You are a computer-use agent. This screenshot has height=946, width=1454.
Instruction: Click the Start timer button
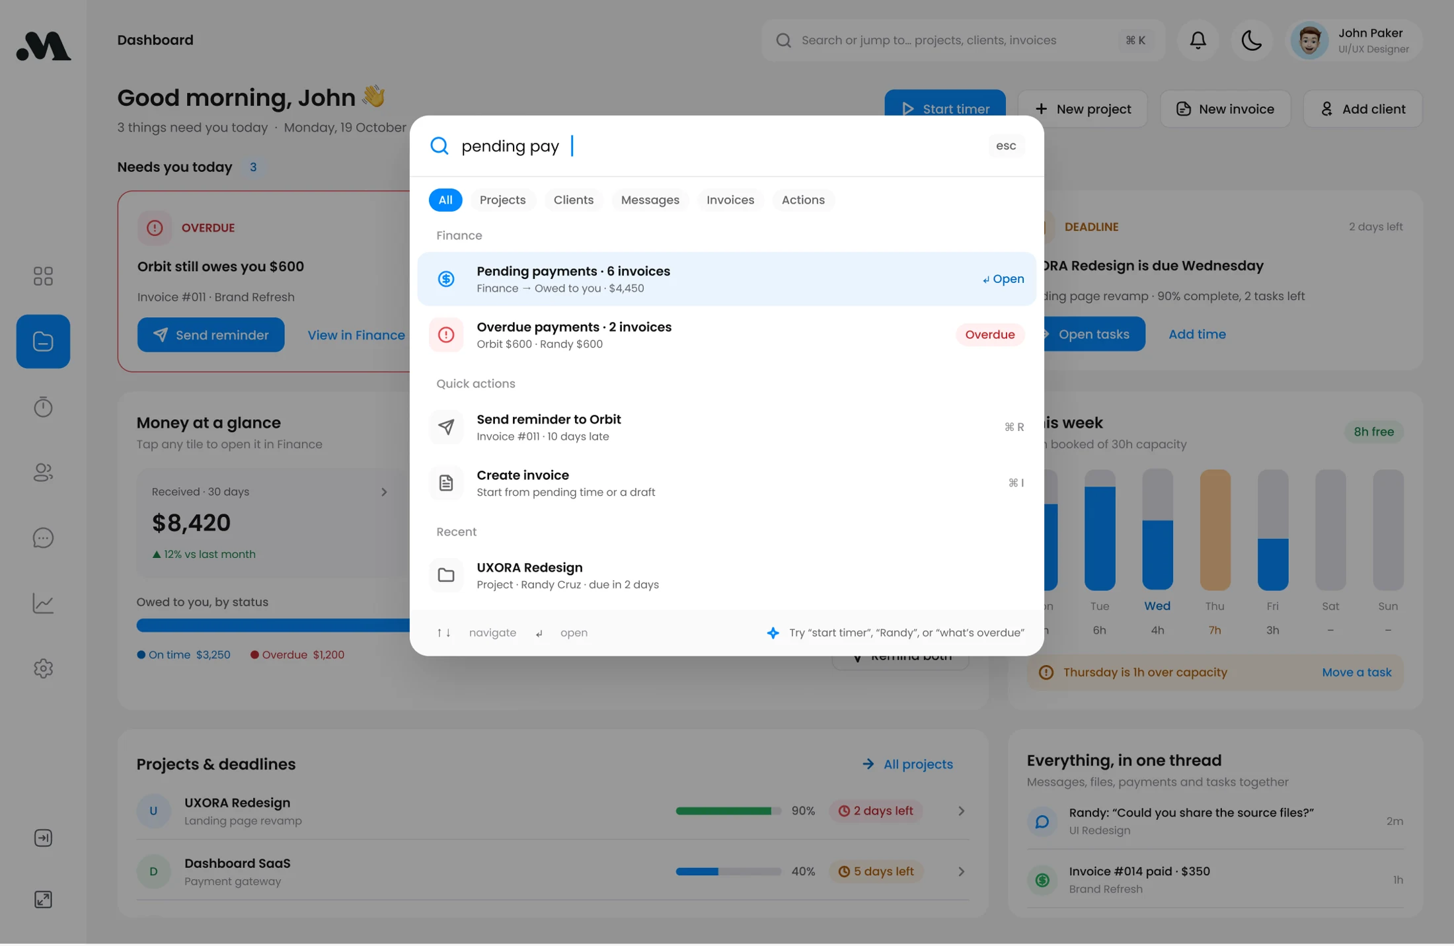tap(945, 104)
